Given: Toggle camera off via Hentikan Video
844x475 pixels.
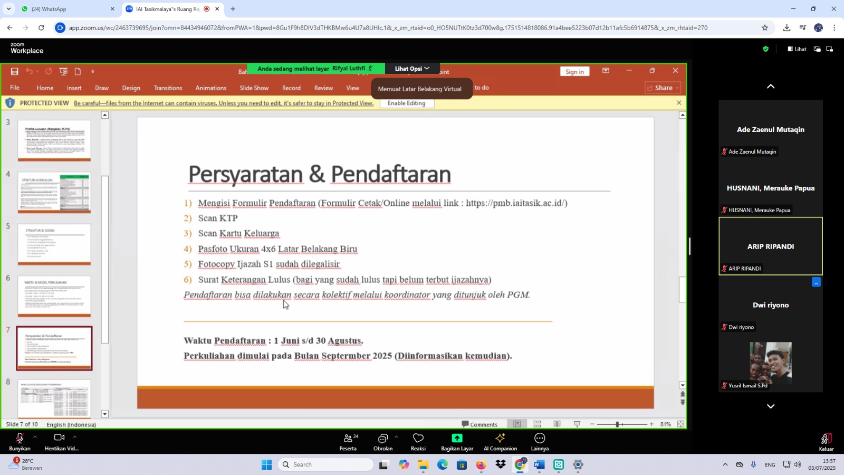Looking at the screenshot, I should coord(60,442).
